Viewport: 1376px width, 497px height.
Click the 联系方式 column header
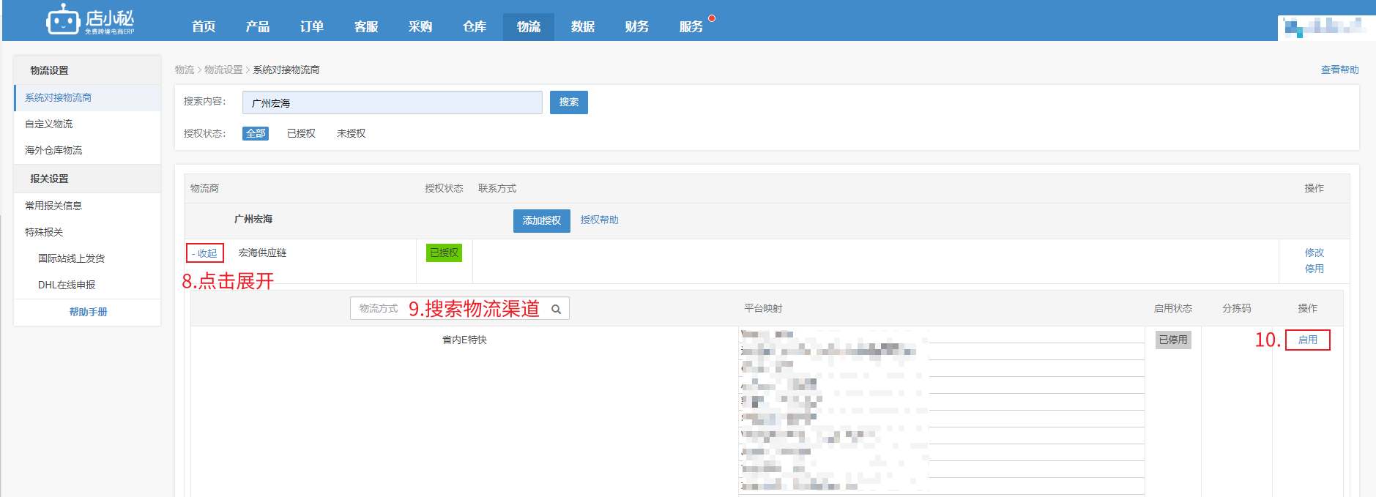click(x=497, y=188)
